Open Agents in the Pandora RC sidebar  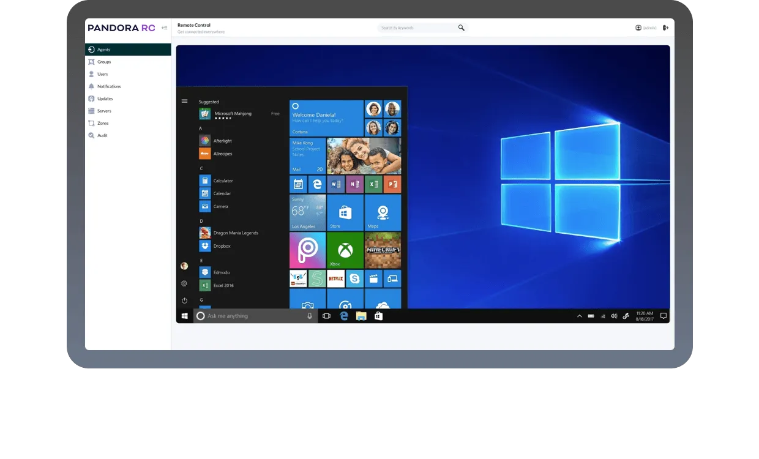128,50
